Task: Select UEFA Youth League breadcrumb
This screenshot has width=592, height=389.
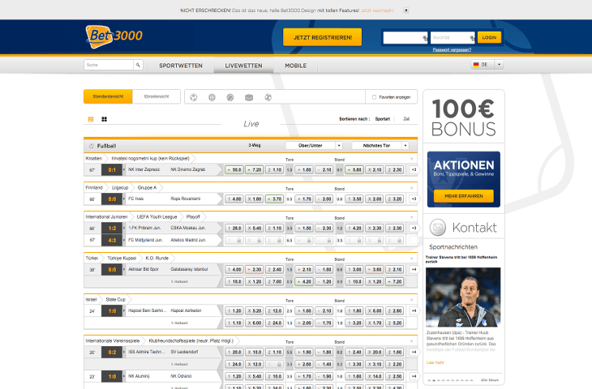Action: point(157,217)
